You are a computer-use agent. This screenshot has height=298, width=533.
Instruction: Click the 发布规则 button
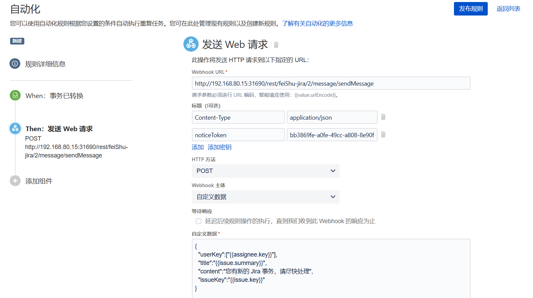[x=470, y=9]
